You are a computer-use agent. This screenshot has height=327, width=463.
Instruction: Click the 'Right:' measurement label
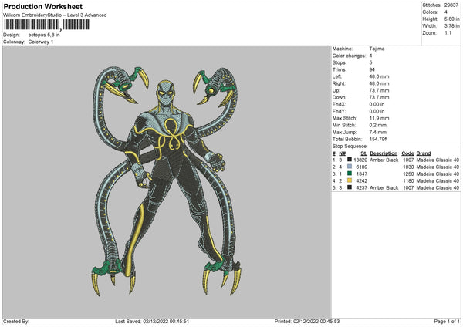tap(339, 84)
